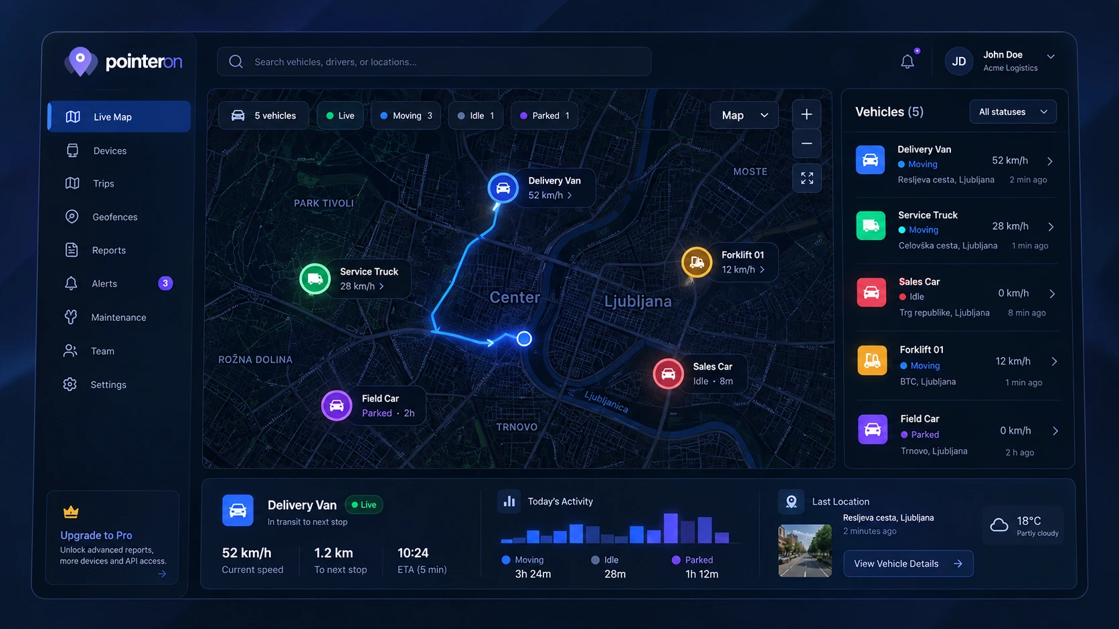Open the notifications bell icon
The image size is (1119, 629).
pos(908,61)
